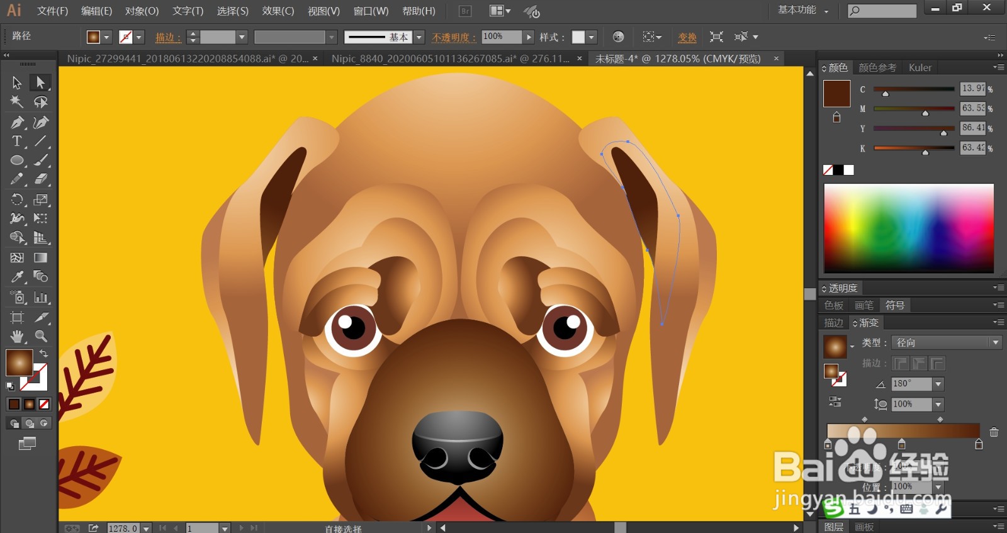Select the Ellipse tool

[17, 160]
